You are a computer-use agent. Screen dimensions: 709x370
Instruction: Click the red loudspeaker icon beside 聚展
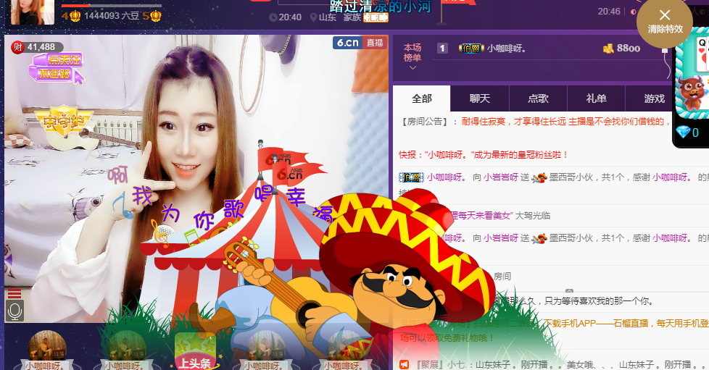405,364
